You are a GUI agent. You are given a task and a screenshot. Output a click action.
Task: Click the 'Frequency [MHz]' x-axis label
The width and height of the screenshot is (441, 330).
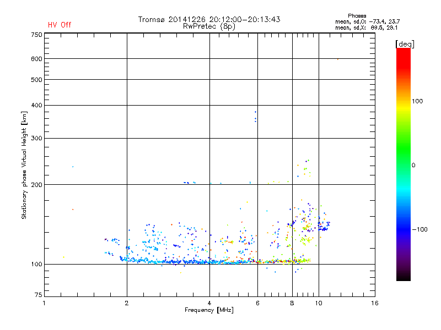209,310
